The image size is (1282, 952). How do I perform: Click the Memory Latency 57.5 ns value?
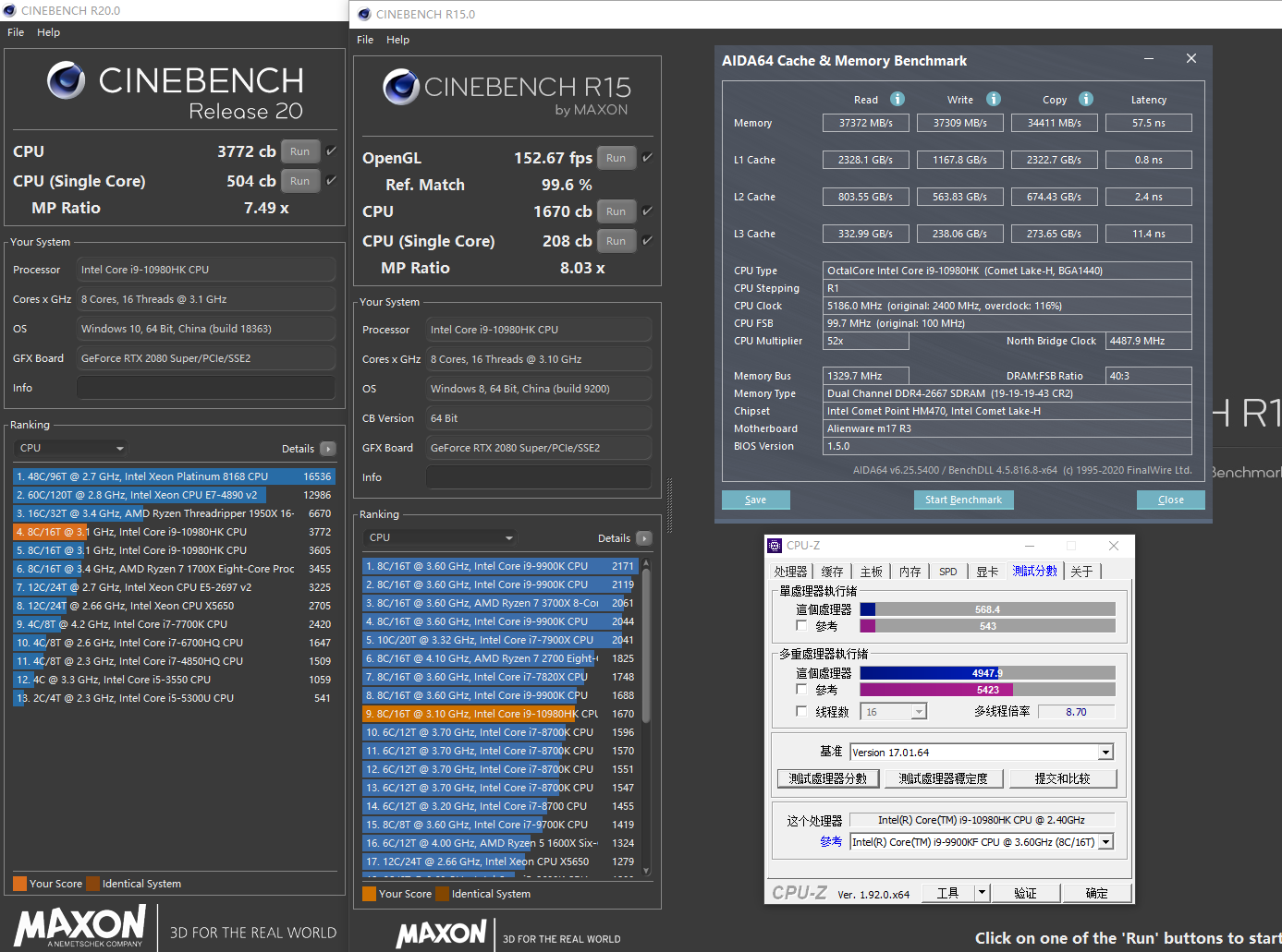[x=1149, y=123]
